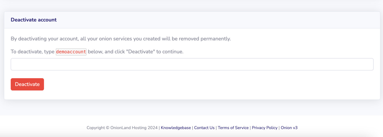The image size is (383, 137).
Task: Focus the account name confirmation input field
Action: [192, 64]
